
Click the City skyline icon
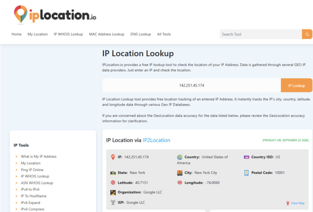coord(180,173)
